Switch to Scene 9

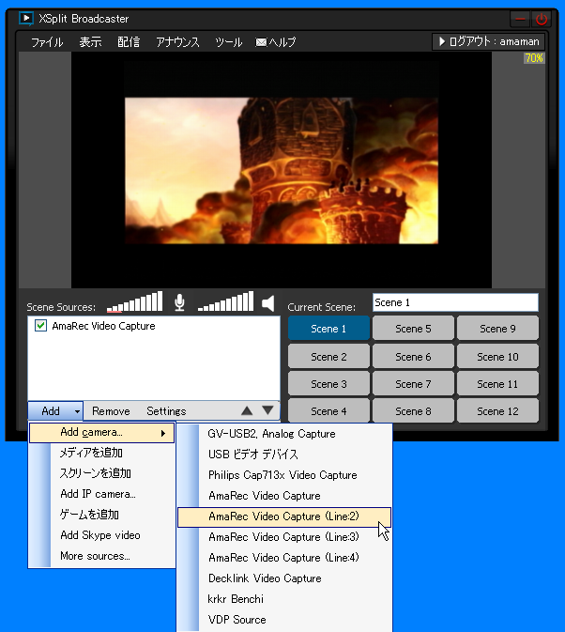pyautogui.click(x=497, y=329)
